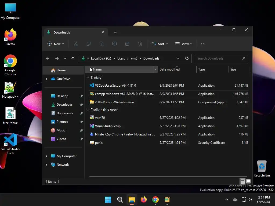Open Videos in navigation pane
Image resolution: width=275 pixels, height=206 pixels.
click(x=63, y=139)
